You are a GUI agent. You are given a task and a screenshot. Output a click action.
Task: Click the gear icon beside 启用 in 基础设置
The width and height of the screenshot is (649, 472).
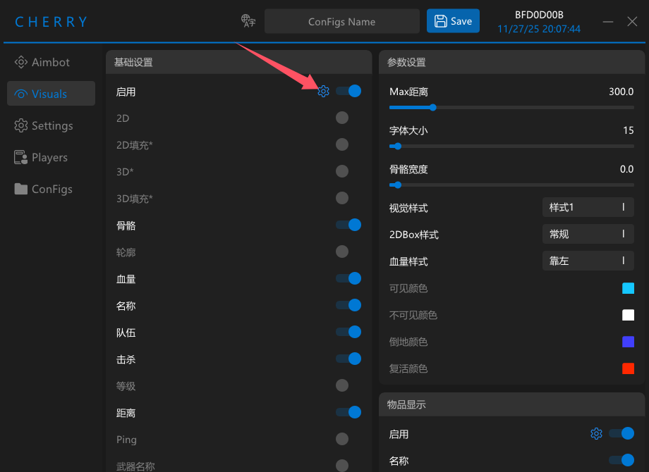(323, 92)
